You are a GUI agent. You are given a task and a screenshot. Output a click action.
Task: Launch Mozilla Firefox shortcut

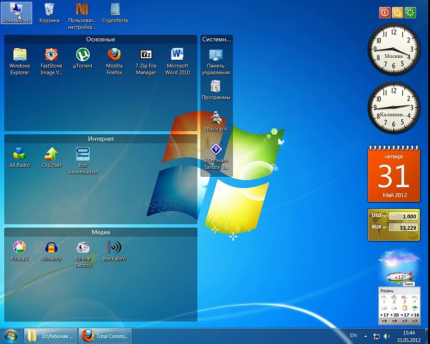(114, 62)
